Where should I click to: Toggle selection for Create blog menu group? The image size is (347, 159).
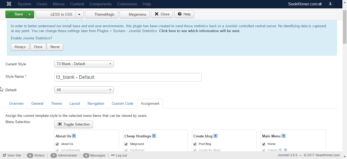(216, 136)
